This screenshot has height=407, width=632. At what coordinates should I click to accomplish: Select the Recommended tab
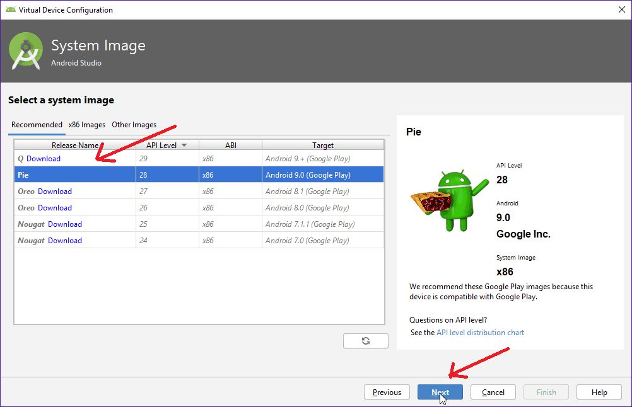(x=36, y=125)
